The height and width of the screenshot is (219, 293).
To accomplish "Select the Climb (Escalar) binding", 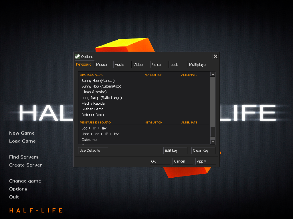I will pyautogui.click(x=144, y=92).
